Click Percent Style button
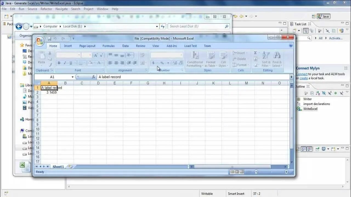This screenshot has width=351, height=197. click(162, 63)
